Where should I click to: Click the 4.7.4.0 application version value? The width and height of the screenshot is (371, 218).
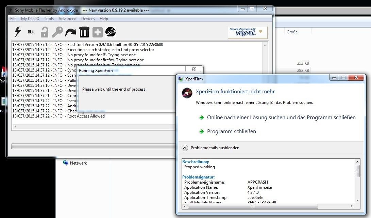coord(253,192)
